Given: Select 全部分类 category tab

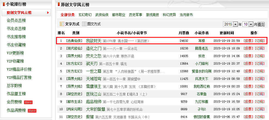Looking at the screenshot, I should [68, 15].
